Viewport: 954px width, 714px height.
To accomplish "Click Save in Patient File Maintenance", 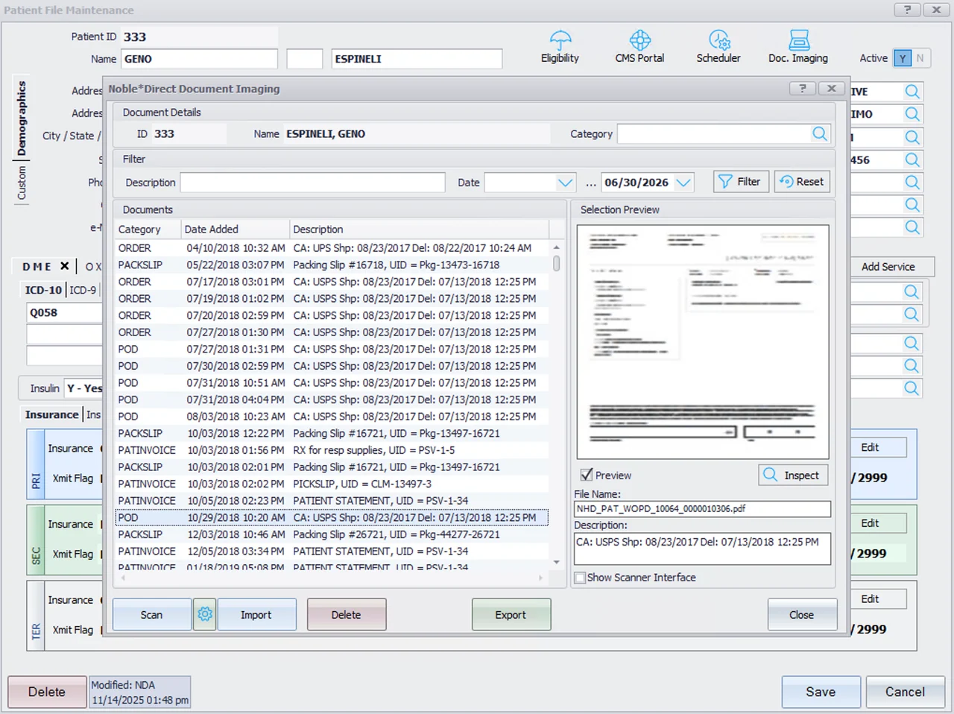I will tap(821, 692).
